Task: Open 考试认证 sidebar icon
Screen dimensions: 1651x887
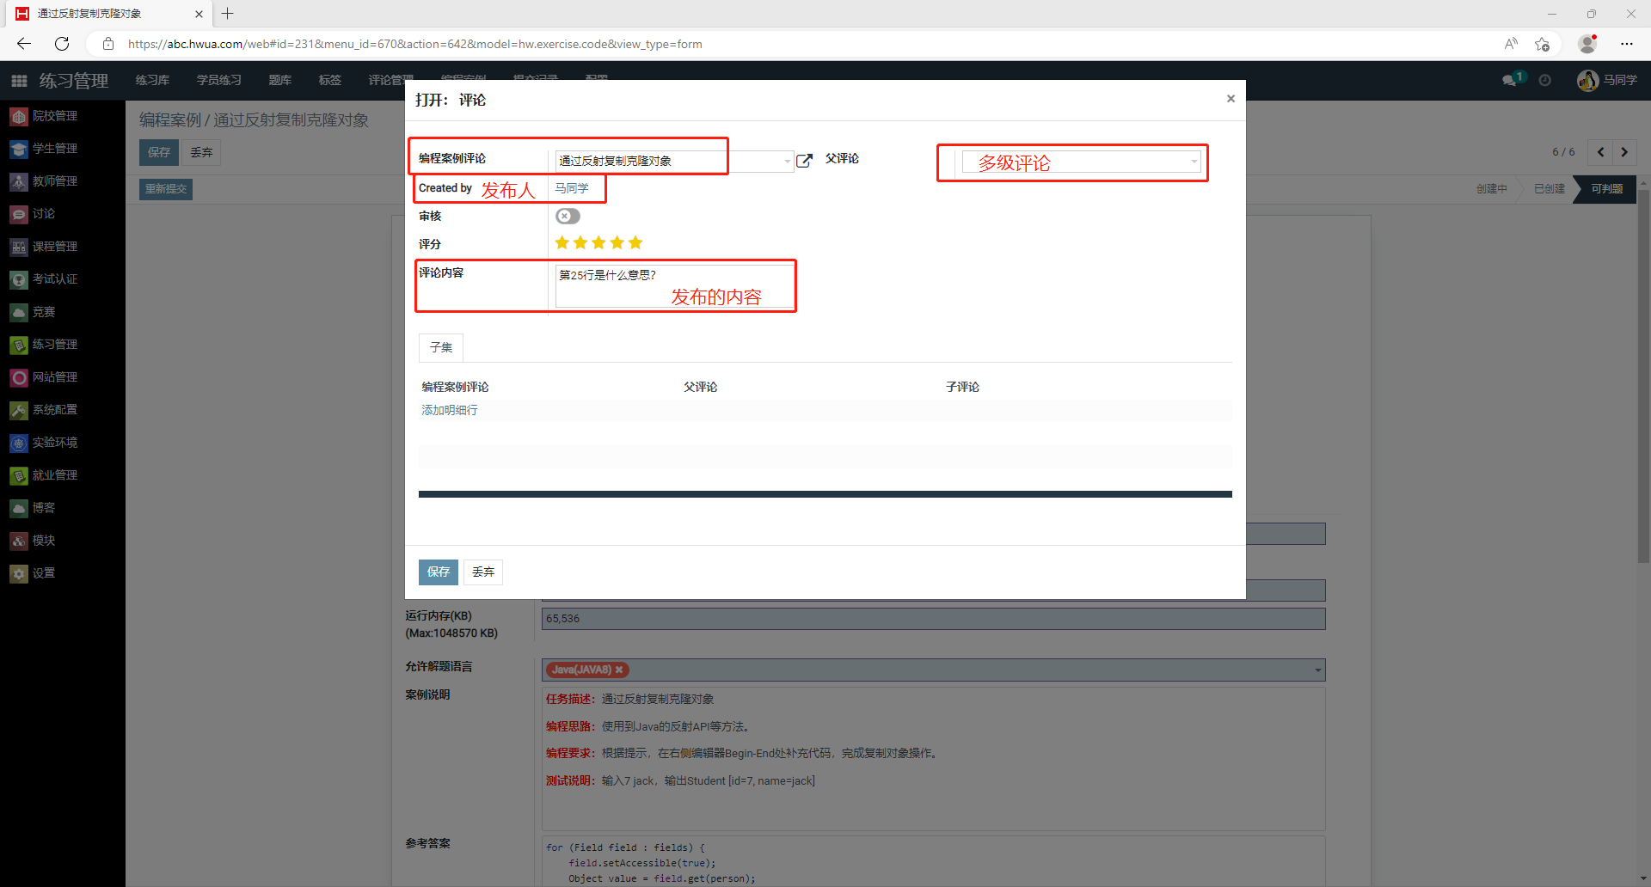Action: click(x=19, y=279)
